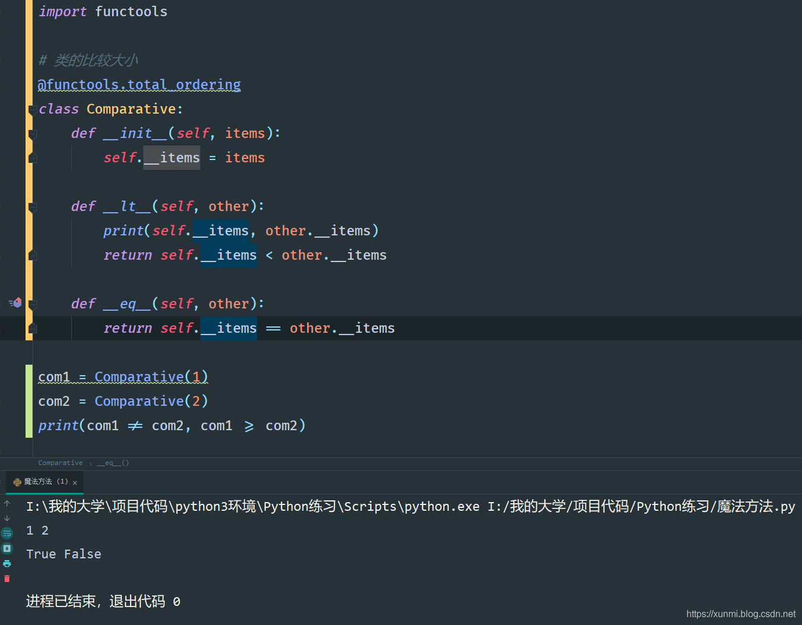Viewport: 802px width, 625px height.
Task: Collapse the __init__ method fold marker
Action: coord(32,134)
